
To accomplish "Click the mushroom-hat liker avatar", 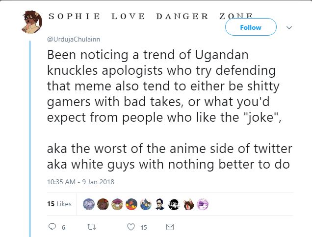I will click(117, 204).
